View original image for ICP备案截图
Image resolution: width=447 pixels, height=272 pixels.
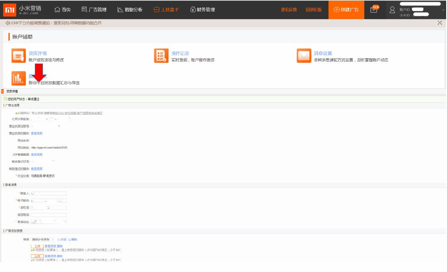(x=37, y=154)
